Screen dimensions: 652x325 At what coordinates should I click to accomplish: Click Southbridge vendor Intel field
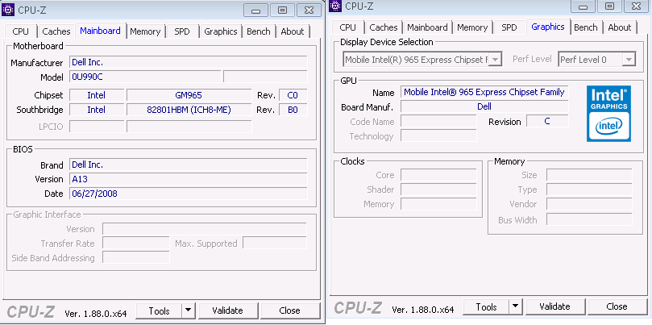97,110
